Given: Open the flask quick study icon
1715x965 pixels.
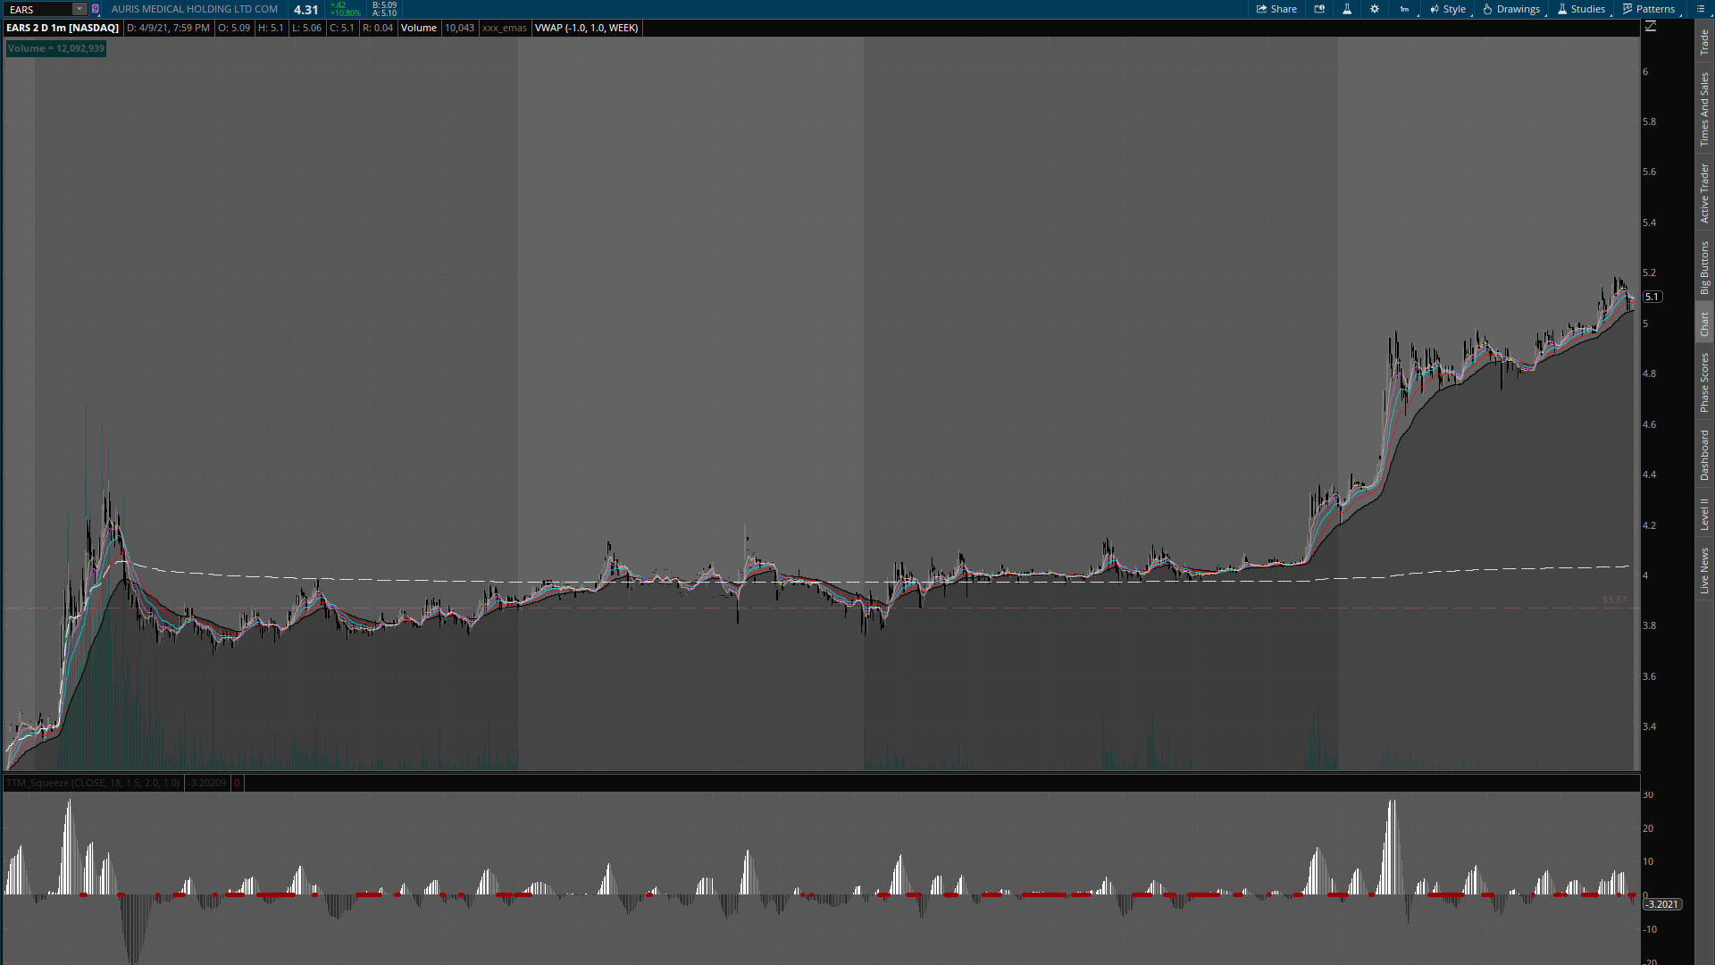Looking at the screenshot, I should (1347, 9).
